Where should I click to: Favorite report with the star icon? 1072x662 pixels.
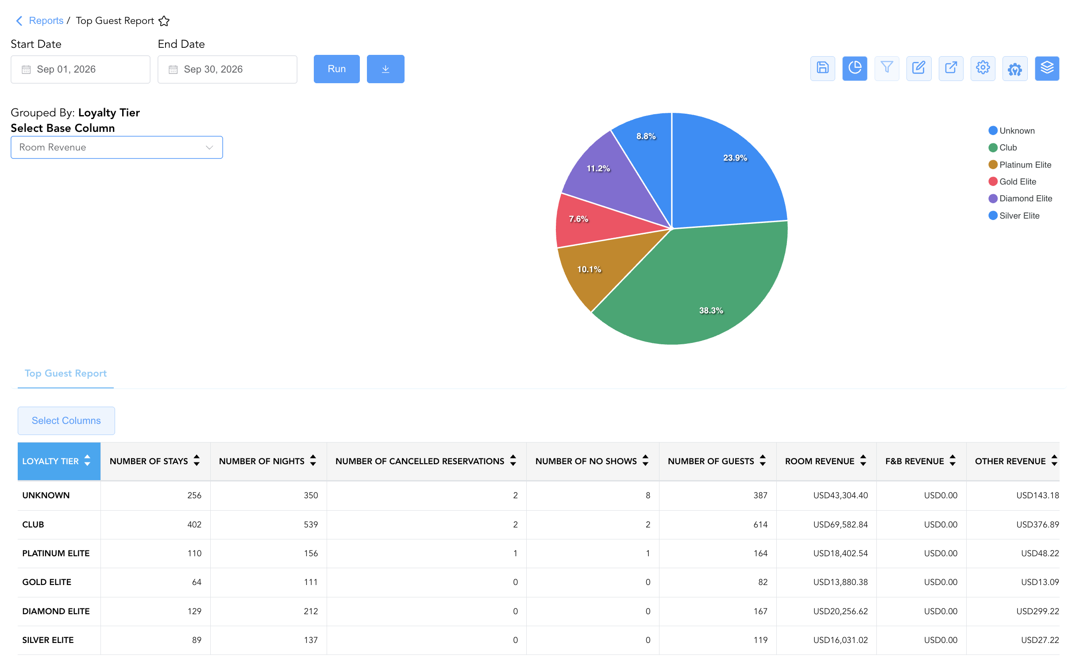(164, 21)
